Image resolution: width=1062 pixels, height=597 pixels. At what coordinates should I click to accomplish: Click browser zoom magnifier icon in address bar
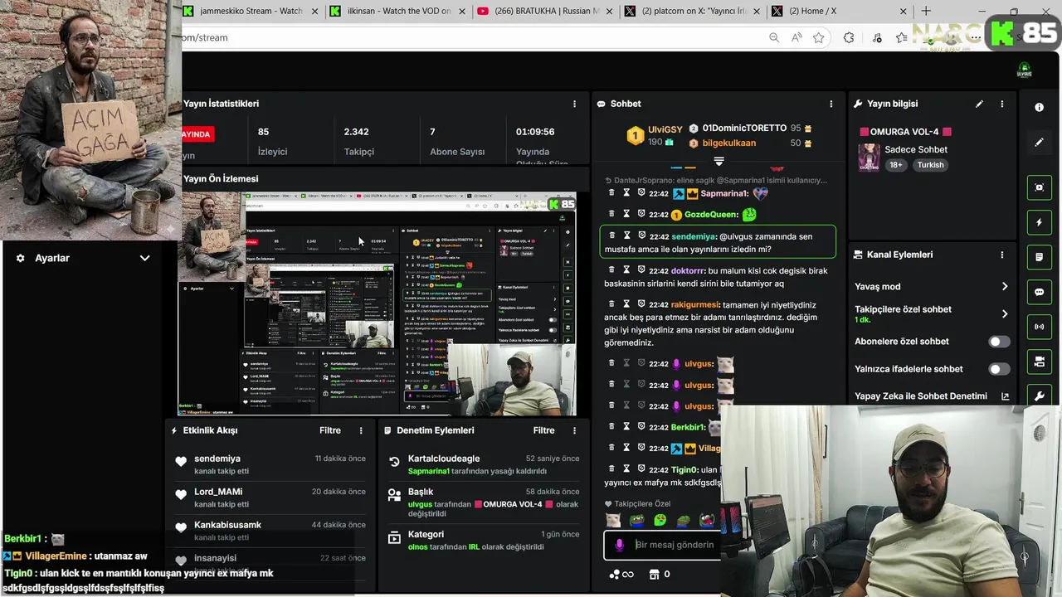tap(774, 37)
